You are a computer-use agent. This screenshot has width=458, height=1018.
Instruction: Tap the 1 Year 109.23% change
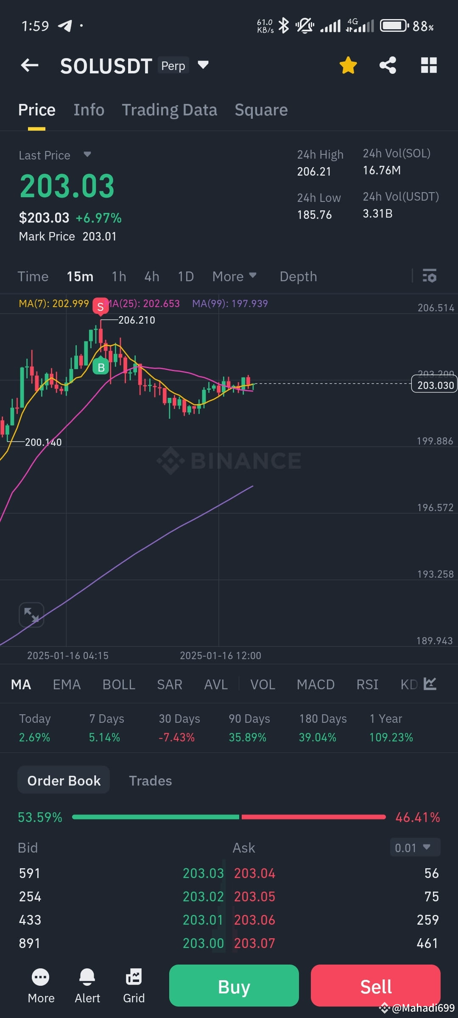pos(391,737)
